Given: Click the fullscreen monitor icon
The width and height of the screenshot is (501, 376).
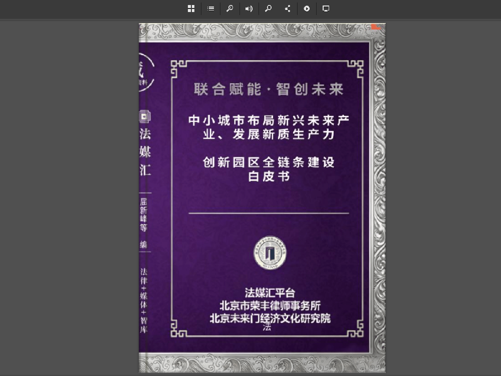Looking at the screenshot, I should 326,9.
